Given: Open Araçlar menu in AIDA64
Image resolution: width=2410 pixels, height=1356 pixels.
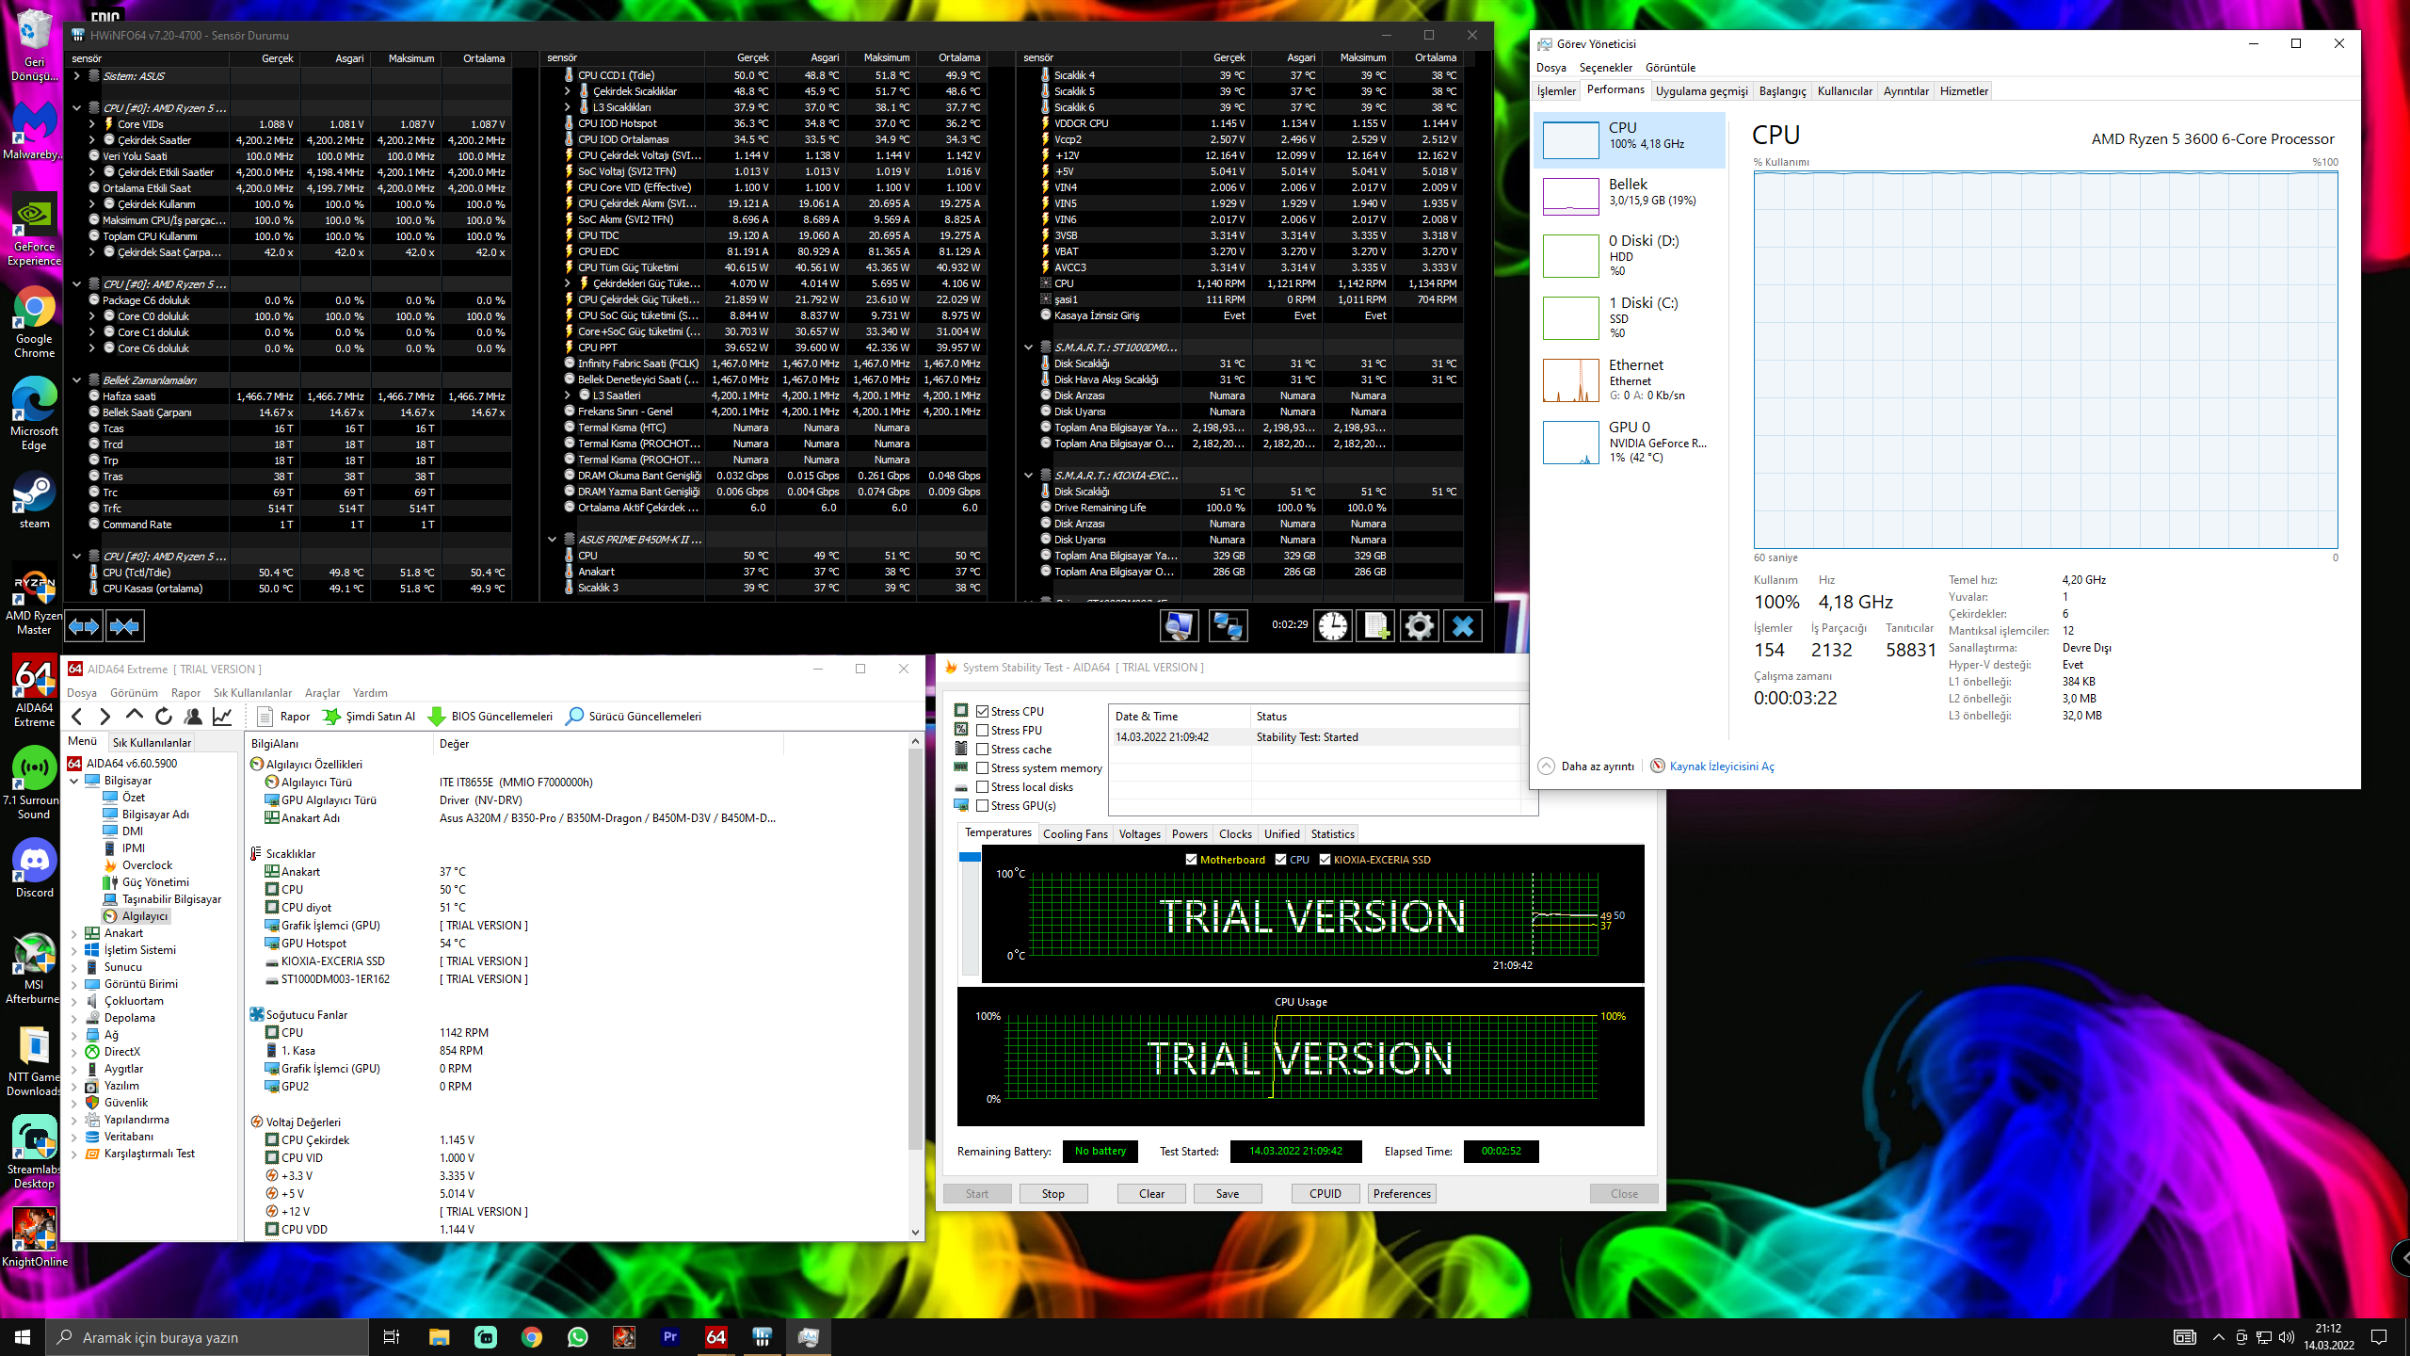Looking at the screenshot, I should click(x=322, y=693).
